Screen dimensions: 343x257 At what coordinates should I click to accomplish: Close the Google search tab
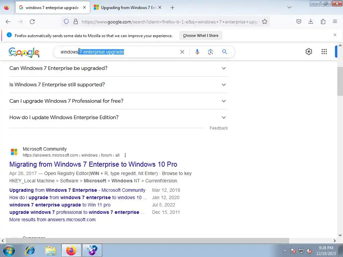(x=84, y=7)
